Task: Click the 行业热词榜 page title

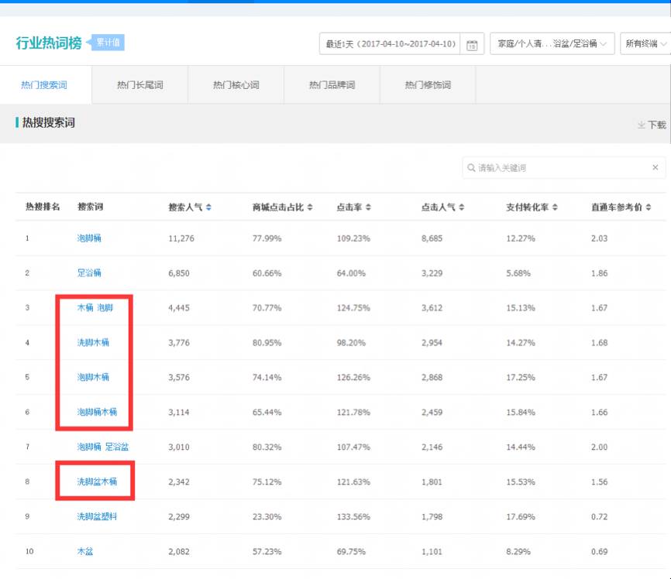Action: [49, 43]
